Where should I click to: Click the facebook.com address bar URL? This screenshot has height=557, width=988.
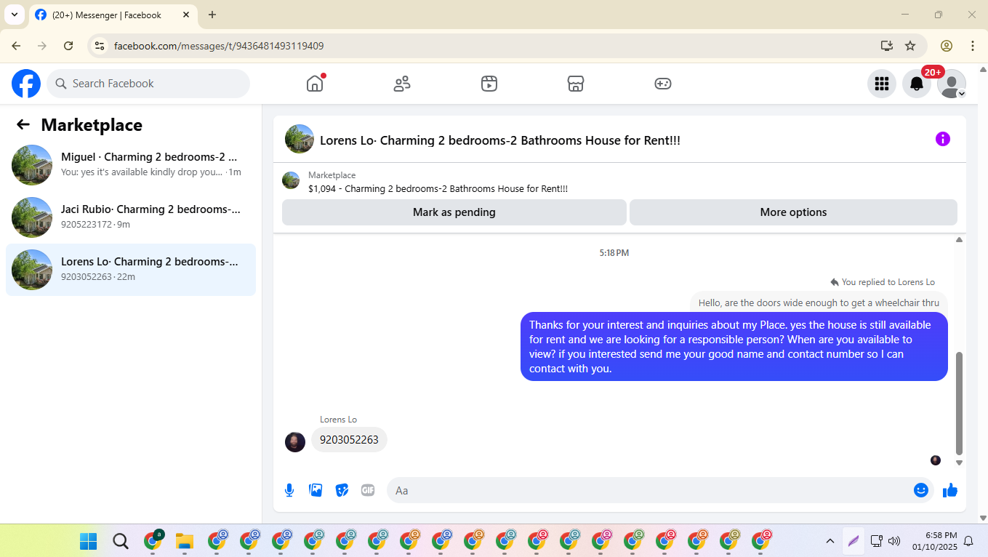click(x=219, y=46)
